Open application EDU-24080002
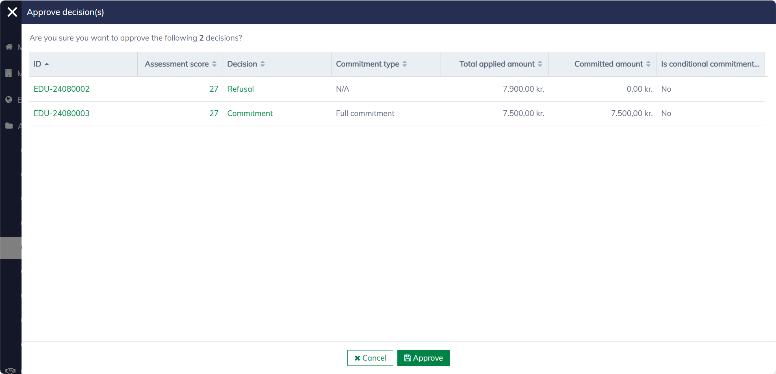Viewport: 776px width, 374px height. 61,89
